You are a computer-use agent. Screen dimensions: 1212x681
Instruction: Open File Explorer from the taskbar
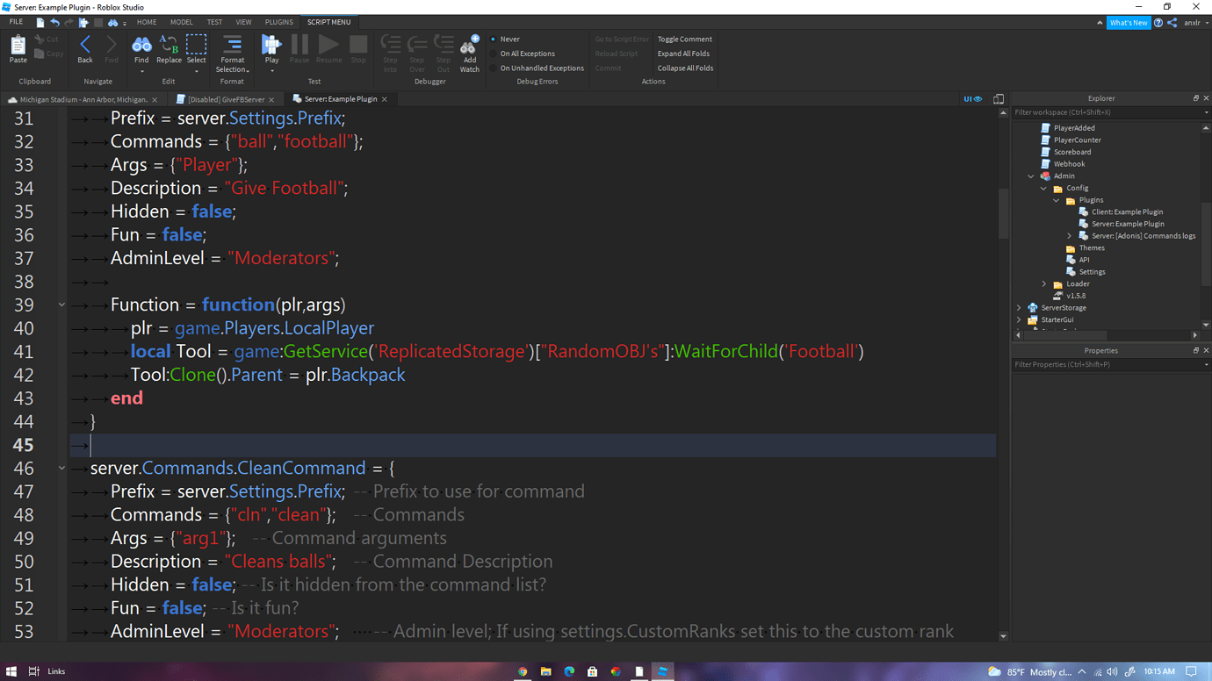coord(546,671)
